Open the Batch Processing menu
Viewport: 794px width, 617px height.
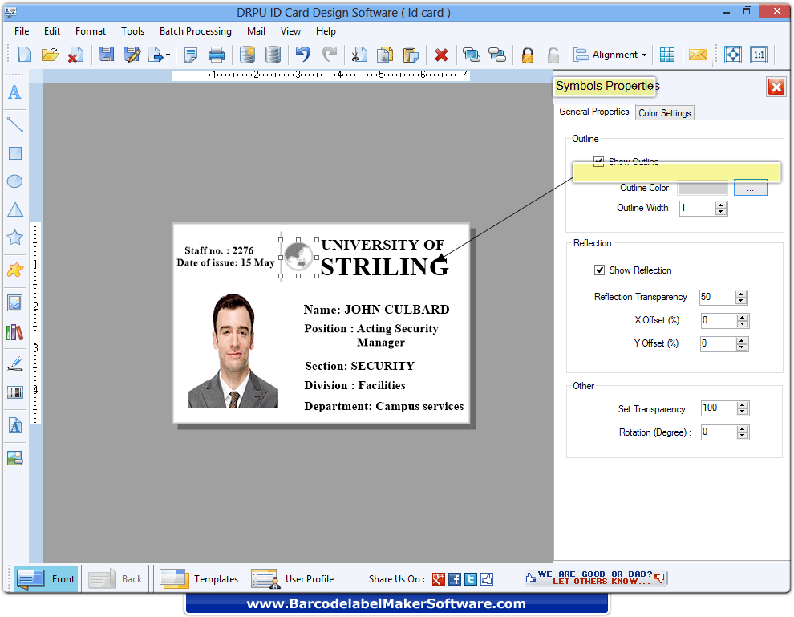pos(196,31)
